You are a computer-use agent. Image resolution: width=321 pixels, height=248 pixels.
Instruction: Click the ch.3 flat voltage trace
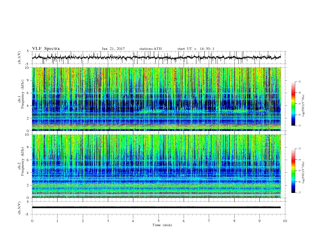click(x=156, y=207)
